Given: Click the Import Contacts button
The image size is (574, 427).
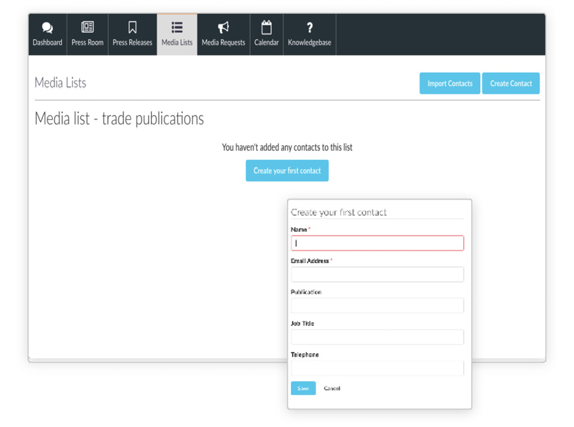Looking at the screenshot, I should coord(450,84).
